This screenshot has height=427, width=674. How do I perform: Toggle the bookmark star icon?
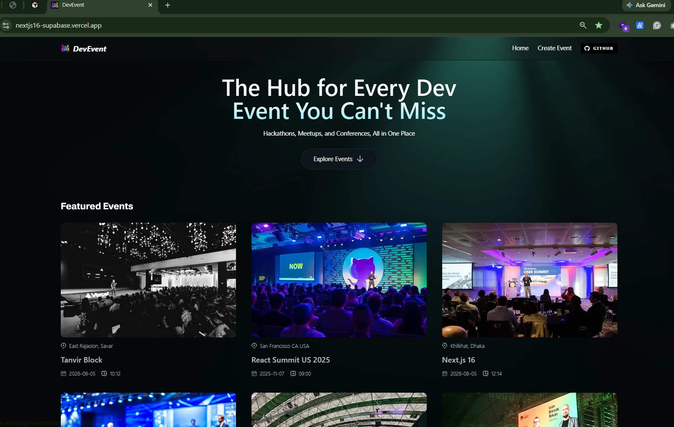pyautogui.click(x=599, y=25)
